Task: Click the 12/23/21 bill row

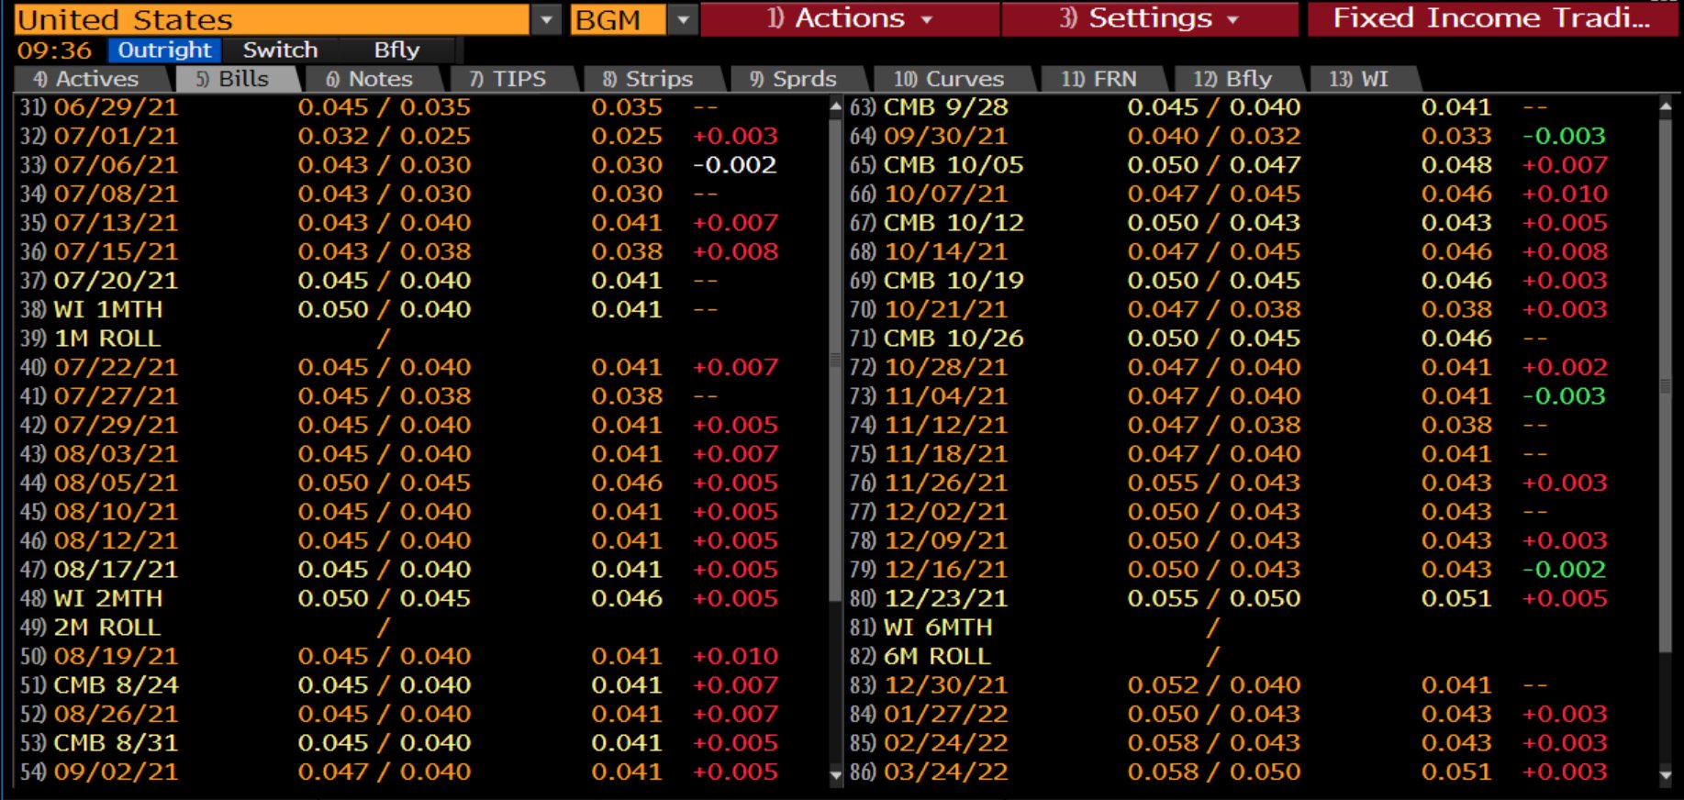Action: 945,599
